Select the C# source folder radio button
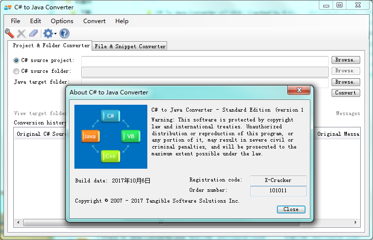 [x=16, y=71]
